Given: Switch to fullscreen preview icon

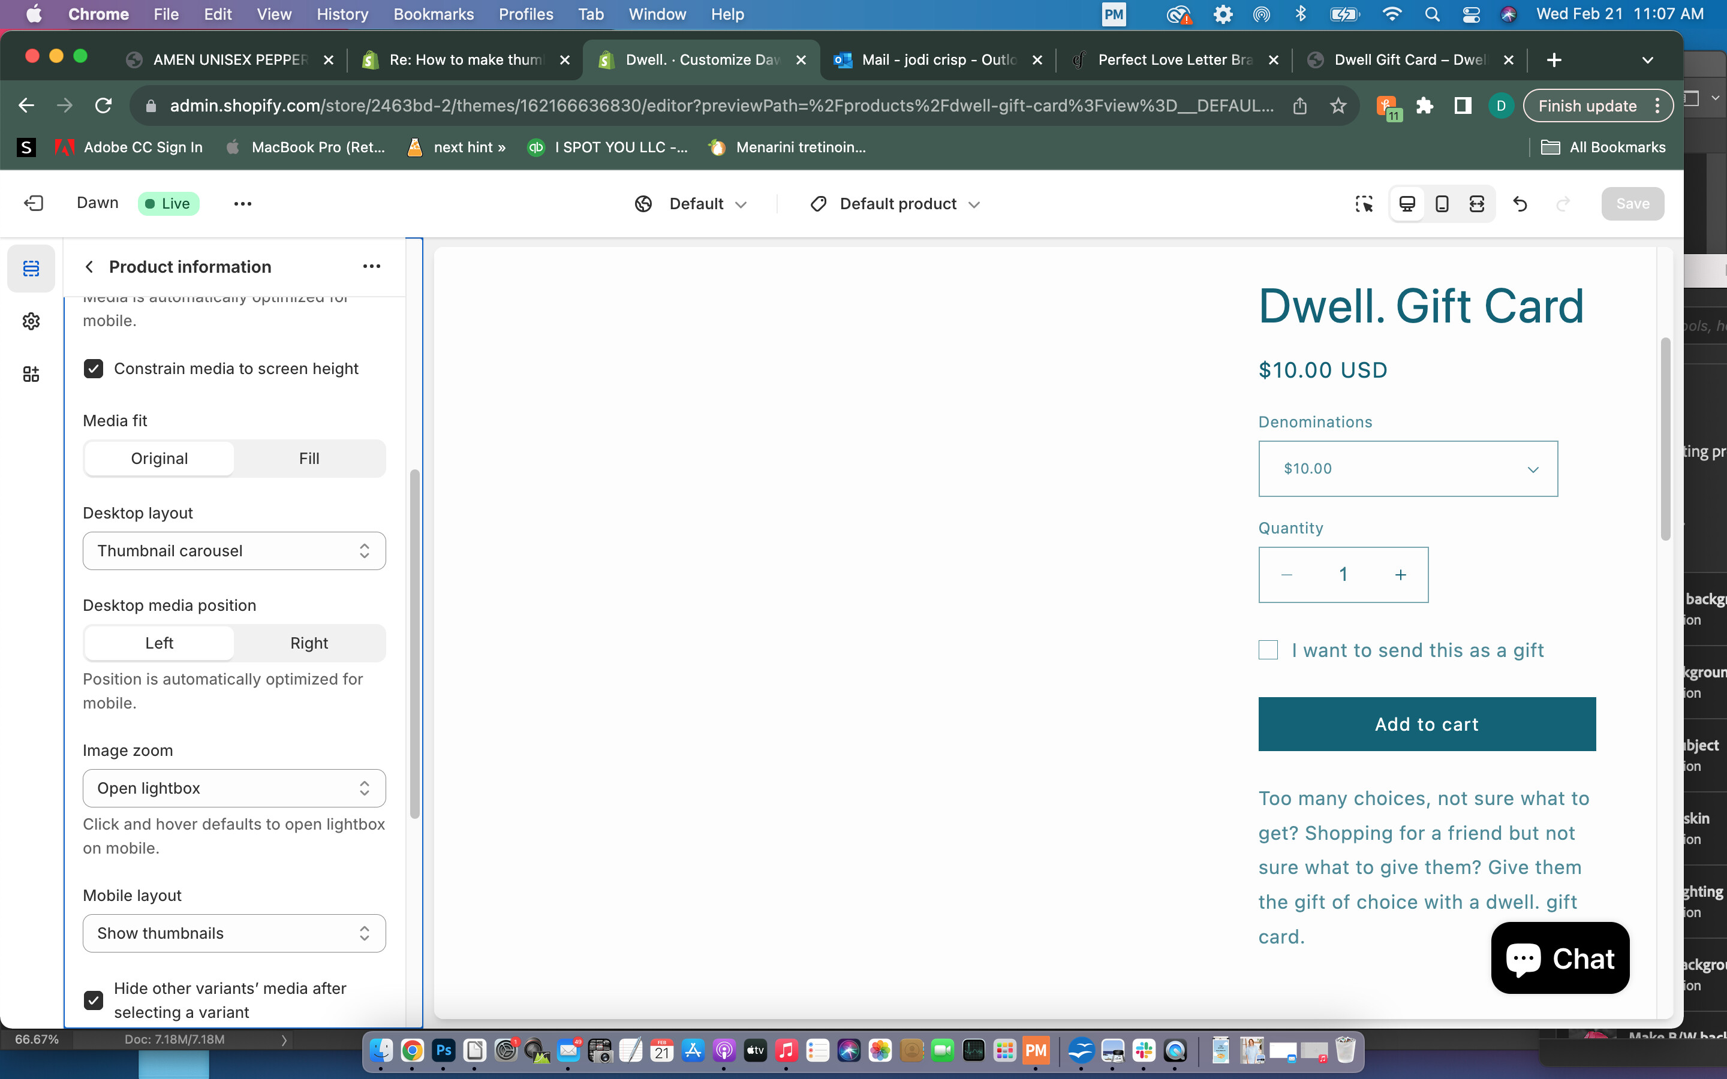Looking at the screenshot, I should coord(1476,204).
